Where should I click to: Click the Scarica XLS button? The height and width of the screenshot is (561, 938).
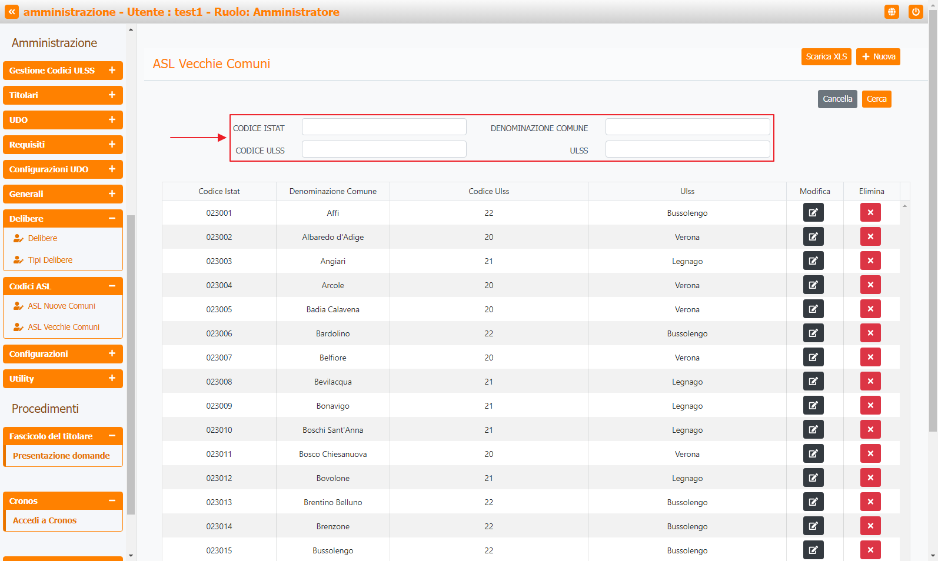tap(826, 56)
